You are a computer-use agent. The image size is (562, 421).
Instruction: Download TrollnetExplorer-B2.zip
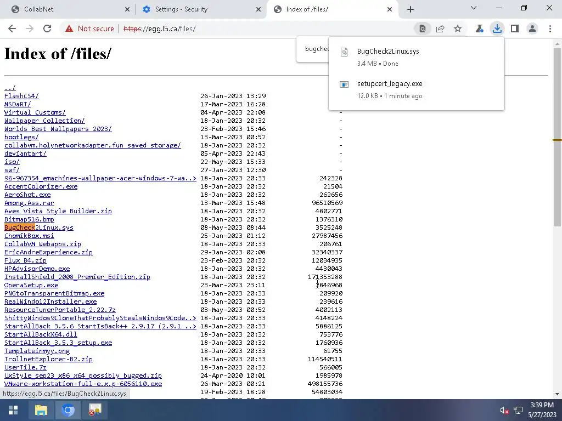(48, 360)
